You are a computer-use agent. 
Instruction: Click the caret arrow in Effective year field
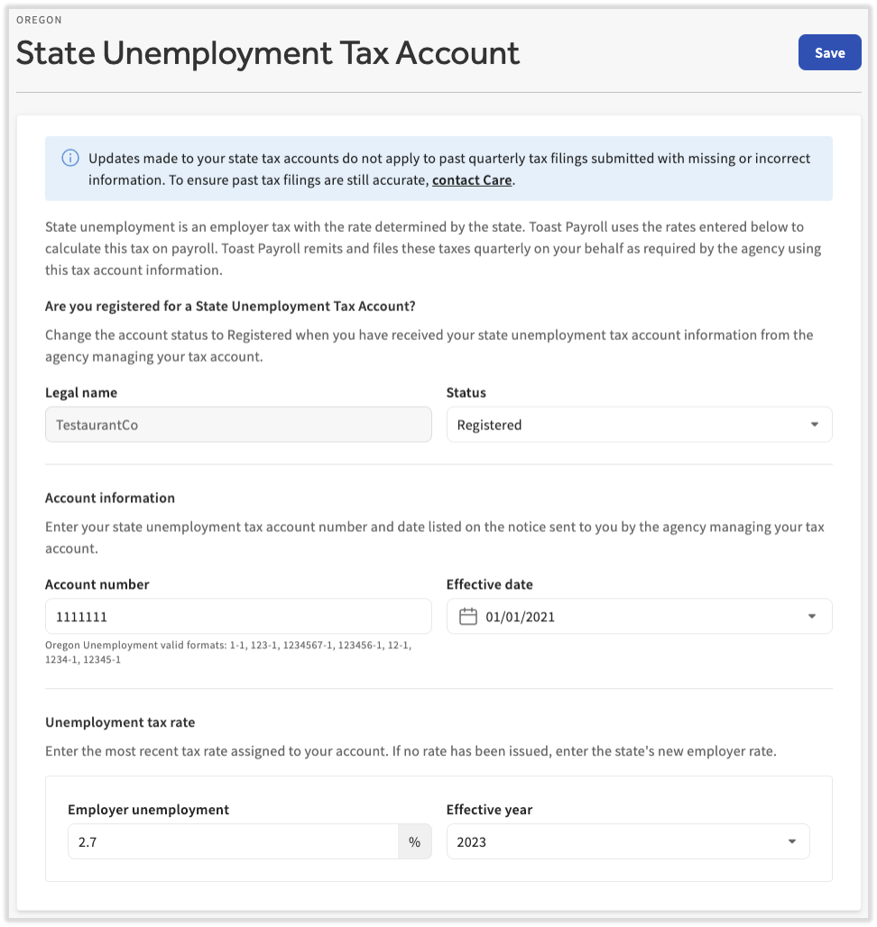click(791, 842)
